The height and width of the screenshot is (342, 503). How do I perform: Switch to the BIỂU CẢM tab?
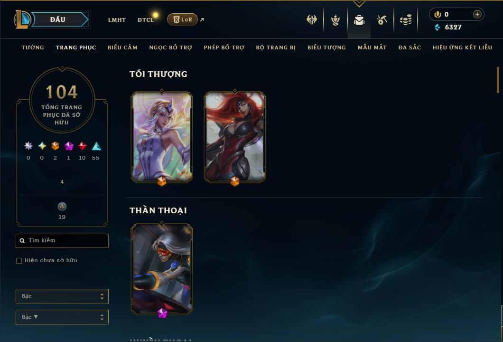click(x=122, y=47)
